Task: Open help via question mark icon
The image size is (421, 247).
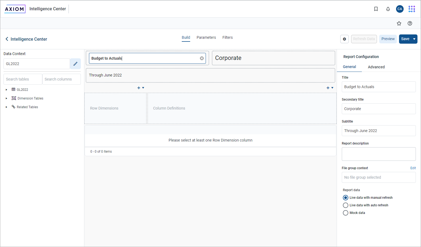Action: click(410, 23)
